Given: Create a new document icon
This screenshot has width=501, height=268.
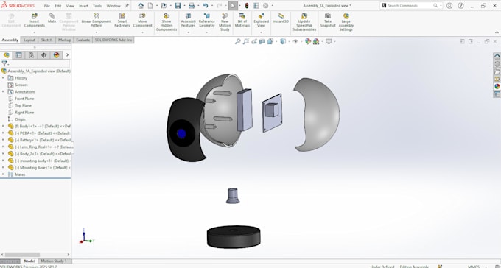Looking at the screenshot, I should (x=150, y=5).
